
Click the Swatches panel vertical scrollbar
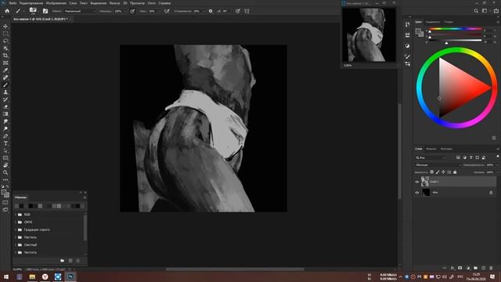(85, 228)
